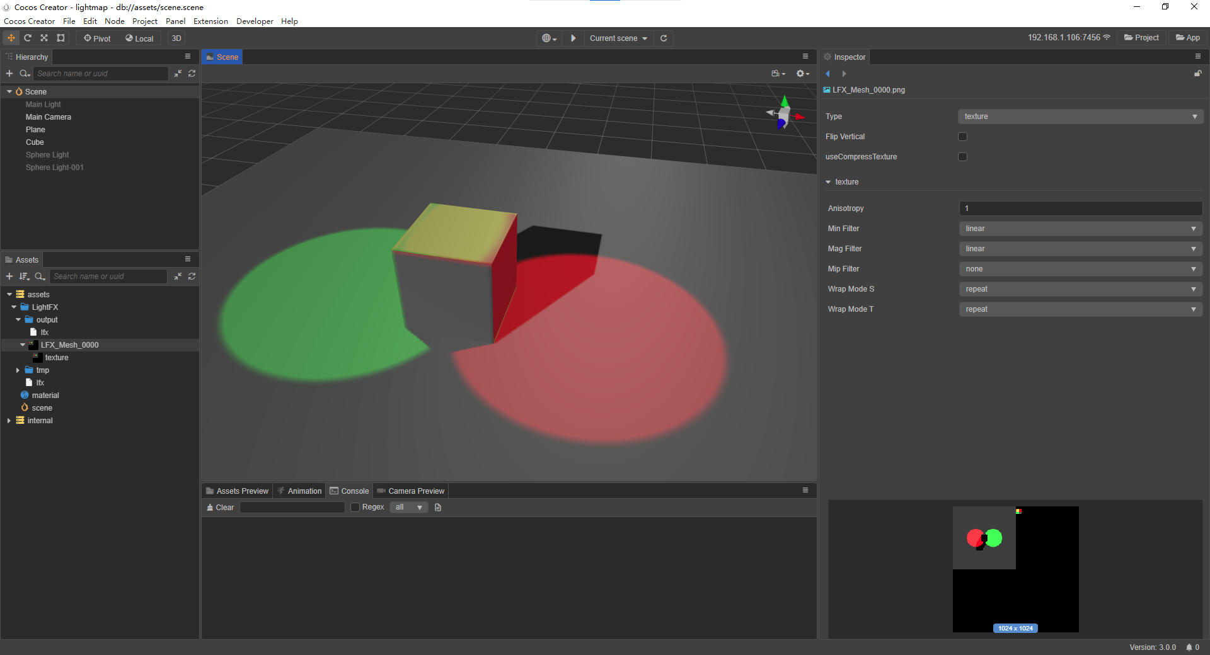Switch to the Console tab
Viewport: 1210px width, 655px height.
pyautogui.click(x=349, y=491)
